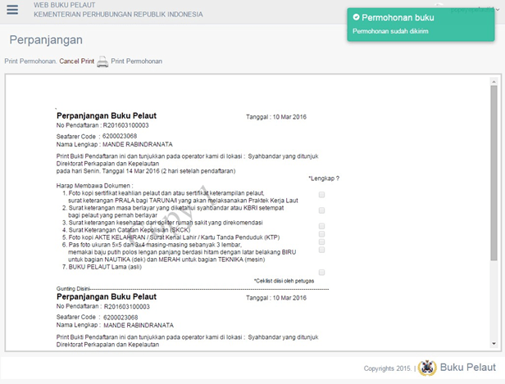Click the *Lengkap ? column label

(x=324, y=178)
